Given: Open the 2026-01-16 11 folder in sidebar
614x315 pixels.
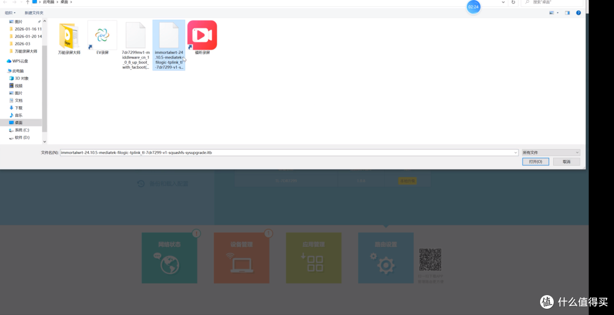Looking at the screenshot, I should click(x=28, y=29).
